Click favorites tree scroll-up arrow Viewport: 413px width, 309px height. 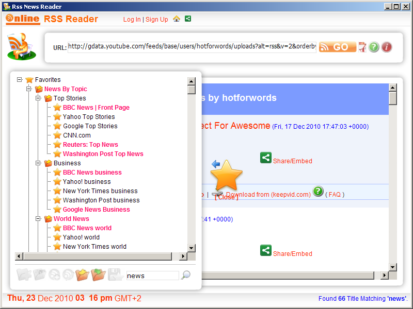click(x=191, y=81)
